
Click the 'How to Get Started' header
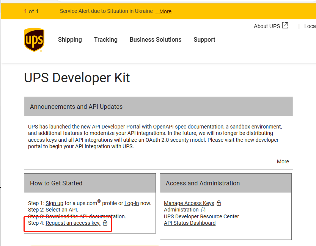click(90, 183)
